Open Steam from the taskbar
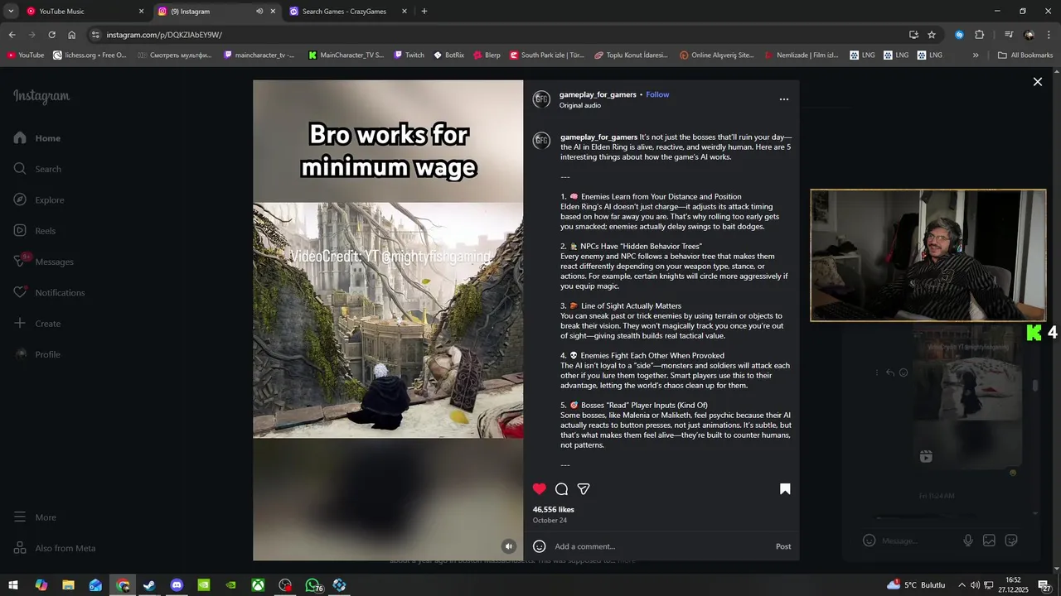This screenshot has height=596, width=1061. coord(149,585)
